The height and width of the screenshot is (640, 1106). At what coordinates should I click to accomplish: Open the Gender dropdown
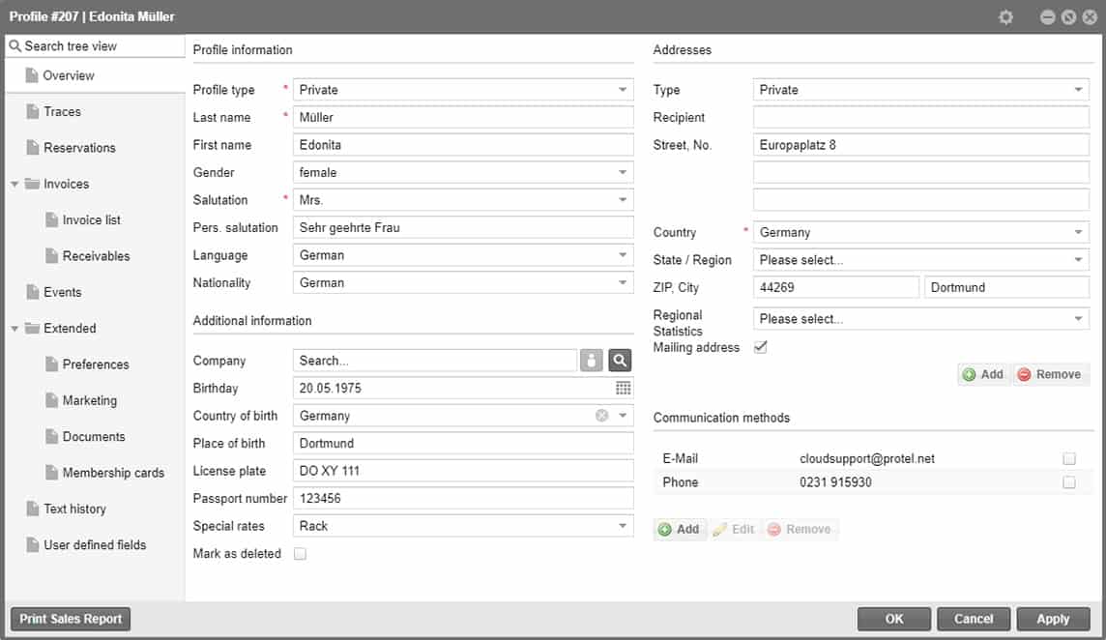[623, 172]
